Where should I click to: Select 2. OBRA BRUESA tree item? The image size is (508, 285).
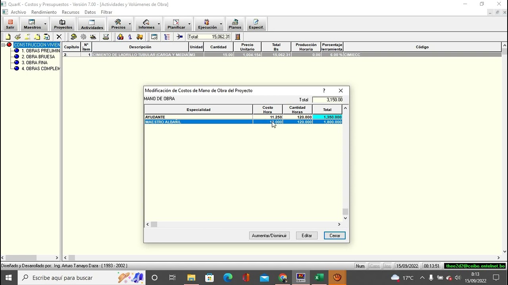(38, 57)
